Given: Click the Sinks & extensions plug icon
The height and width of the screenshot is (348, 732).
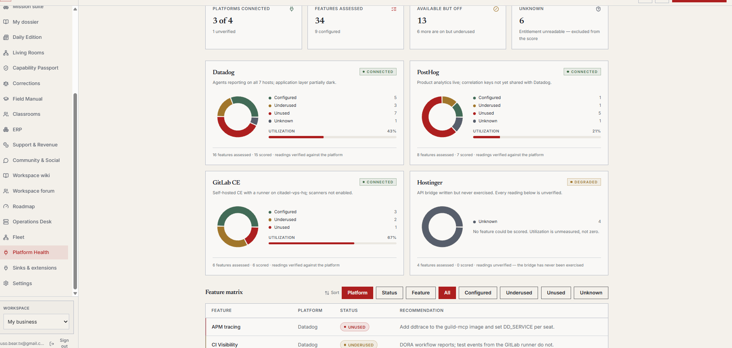Looking at the screenshot, I should point(6,268).
